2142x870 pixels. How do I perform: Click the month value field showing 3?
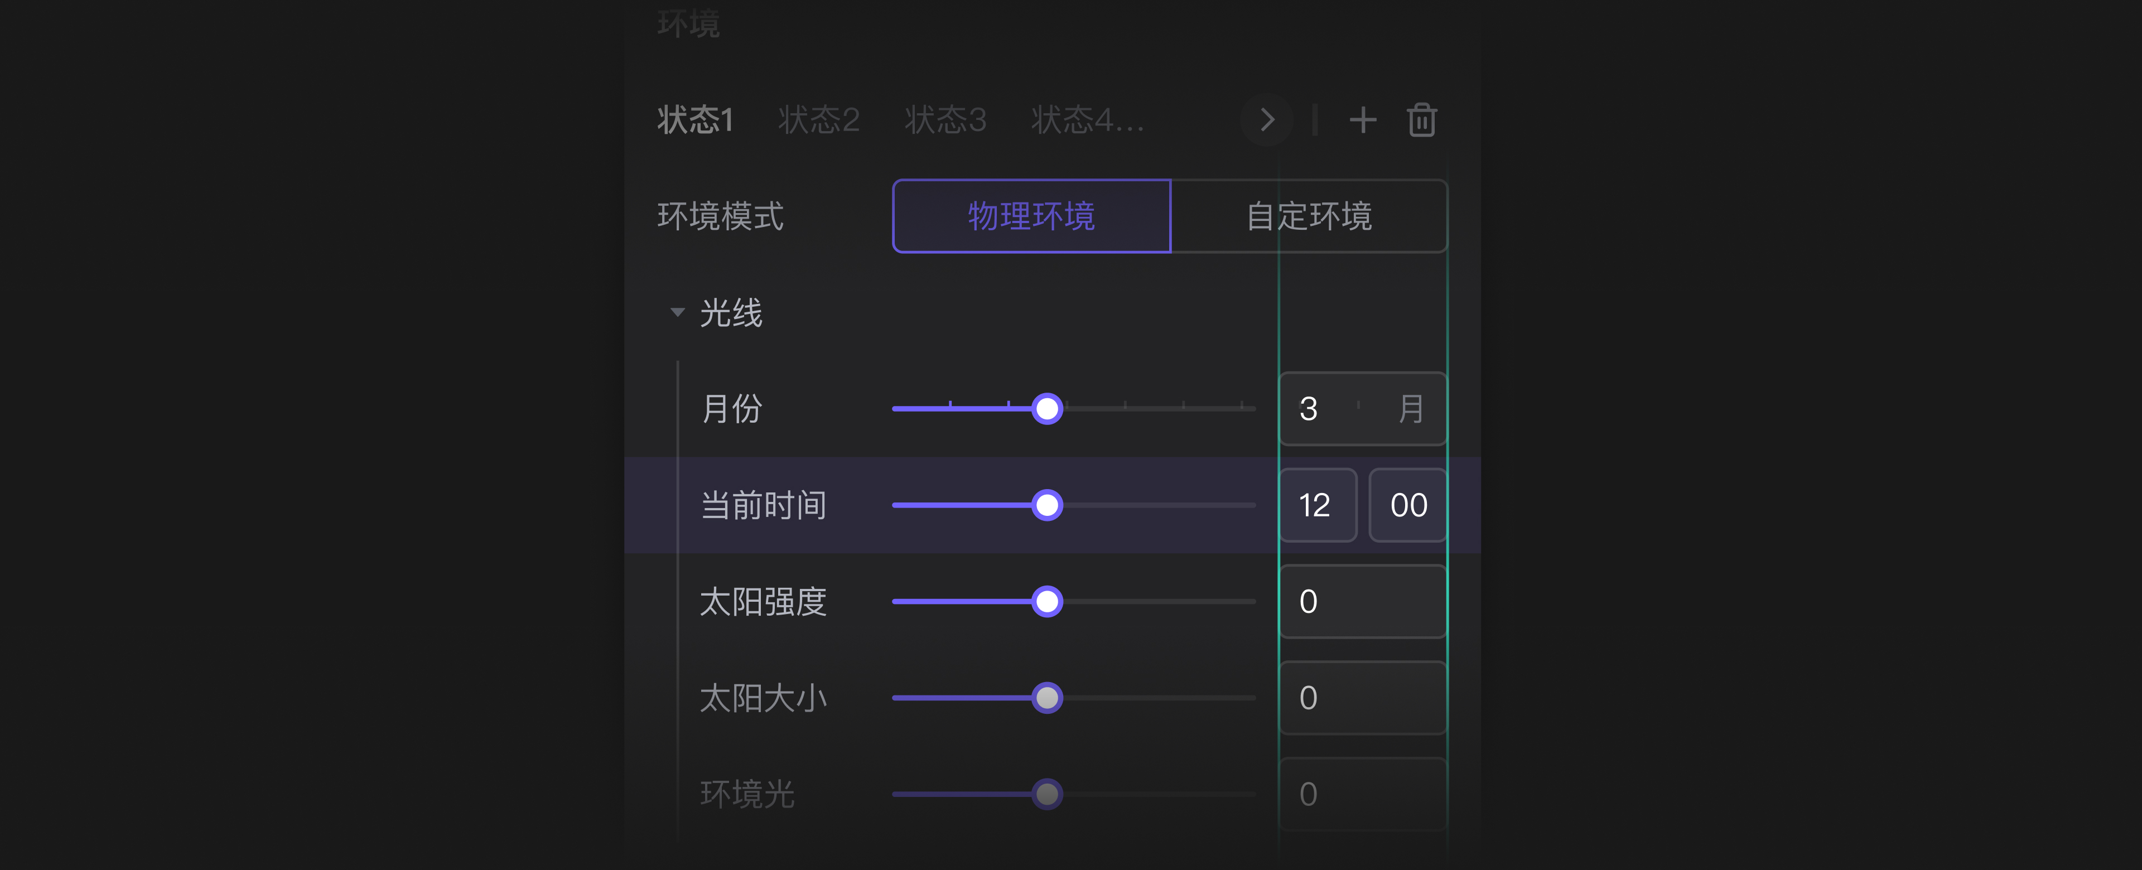pyautogui.click(x=1362, y=408)
